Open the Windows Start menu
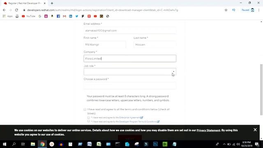Screen dimensions: 263x148 5,144
